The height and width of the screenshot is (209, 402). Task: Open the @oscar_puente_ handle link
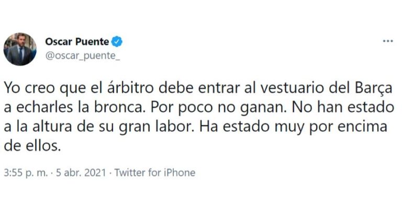[83, 56]
